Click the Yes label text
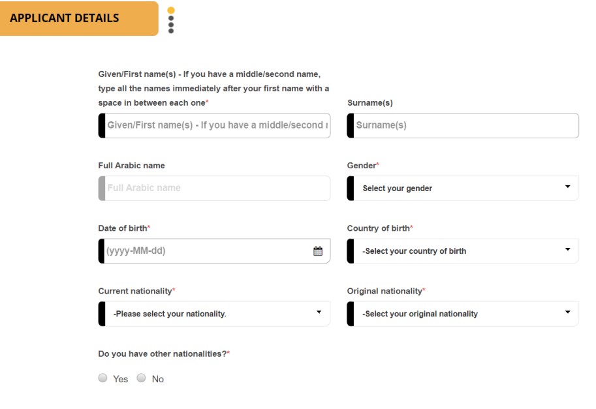This screenshot has width=596, height=409. (x=120, y=379)
